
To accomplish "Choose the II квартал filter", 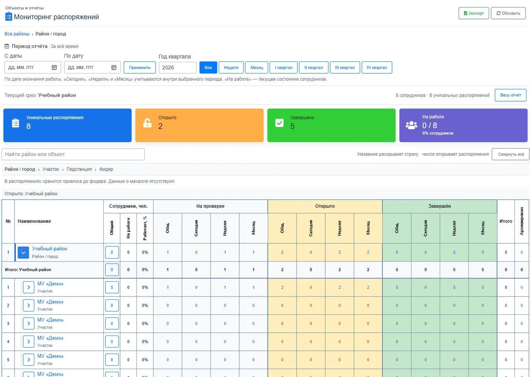I will pyautogui.click(x=314, y=68).
